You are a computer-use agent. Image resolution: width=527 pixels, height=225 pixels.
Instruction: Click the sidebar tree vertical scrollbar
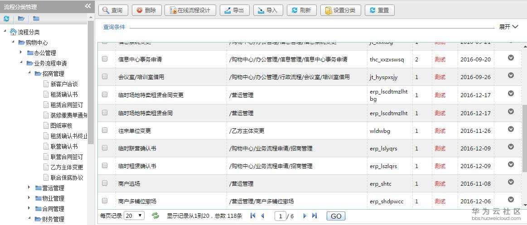[91, 82]
